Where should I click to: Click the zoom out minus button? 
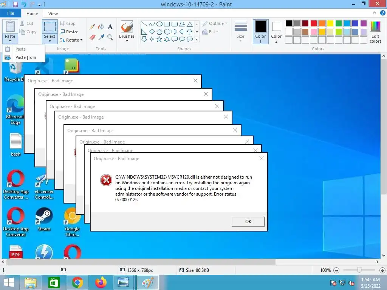336,270
